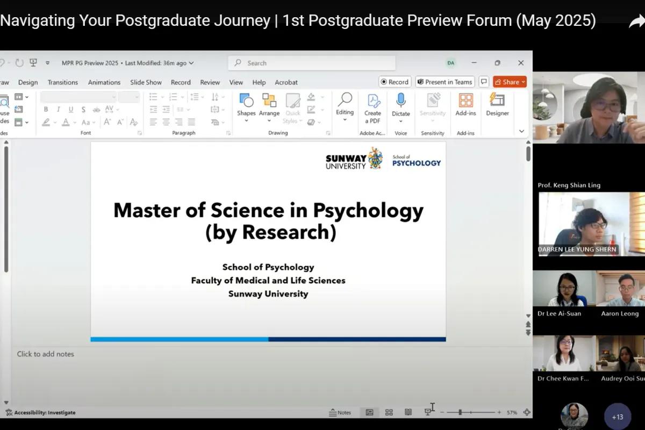Click to add notes area

click(46, 354)
